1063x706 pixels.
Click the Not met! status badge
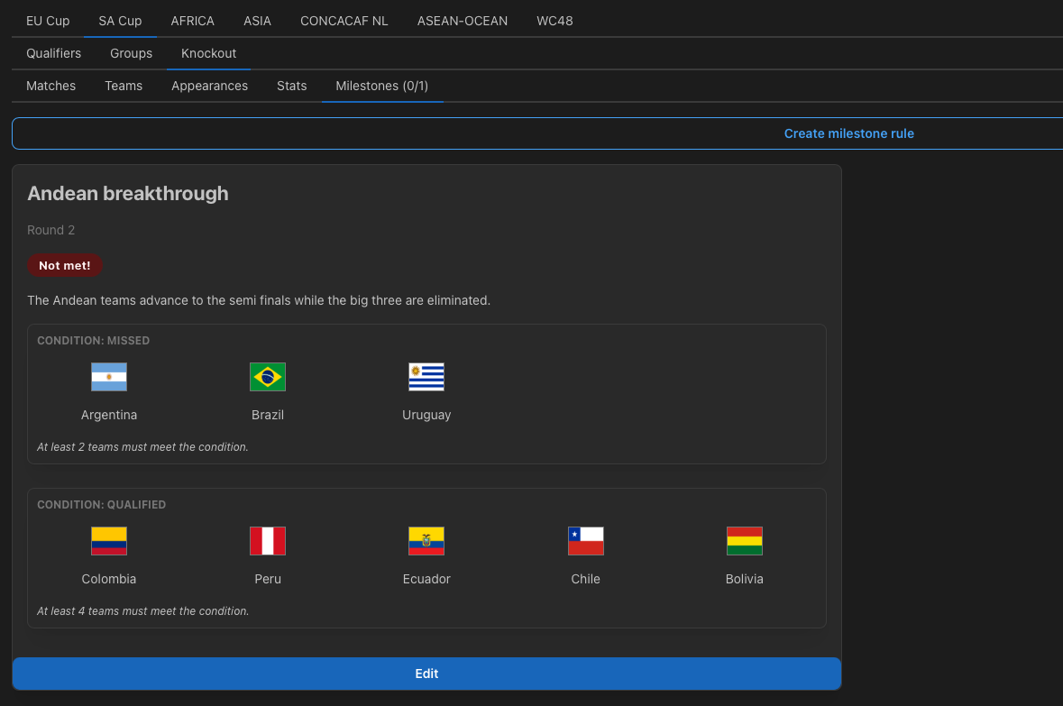coord(64,265)
